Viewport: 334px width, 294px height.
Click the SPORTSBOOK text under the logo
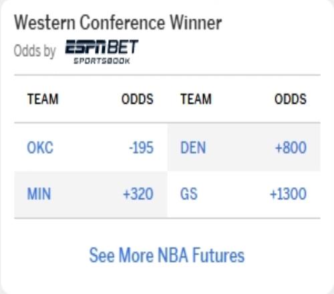pyautogui.click(x=102, y=61)
